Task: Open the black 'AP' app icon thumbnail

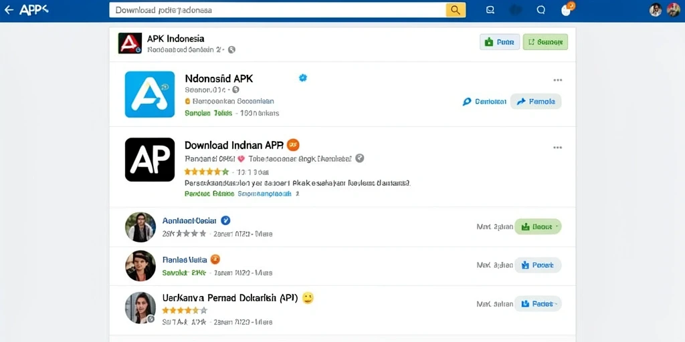Action: (150, 160)
